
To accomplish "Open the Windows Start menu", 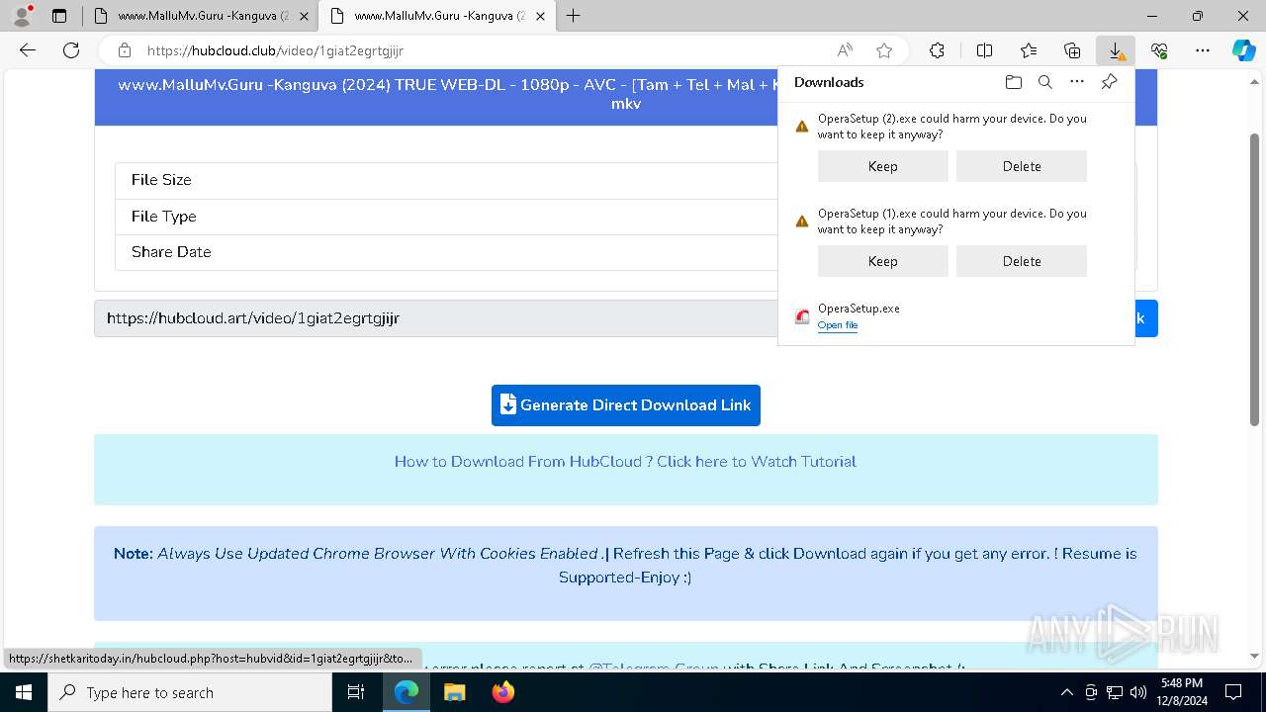I will [x=24, y=692].
